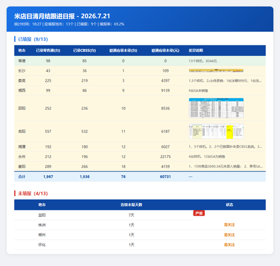Image resolution: width=280 pixels, height=266 pixels.
Task: Open the spreadsheet thumbnail in the 邵阳 row
Action: point(216,108)
